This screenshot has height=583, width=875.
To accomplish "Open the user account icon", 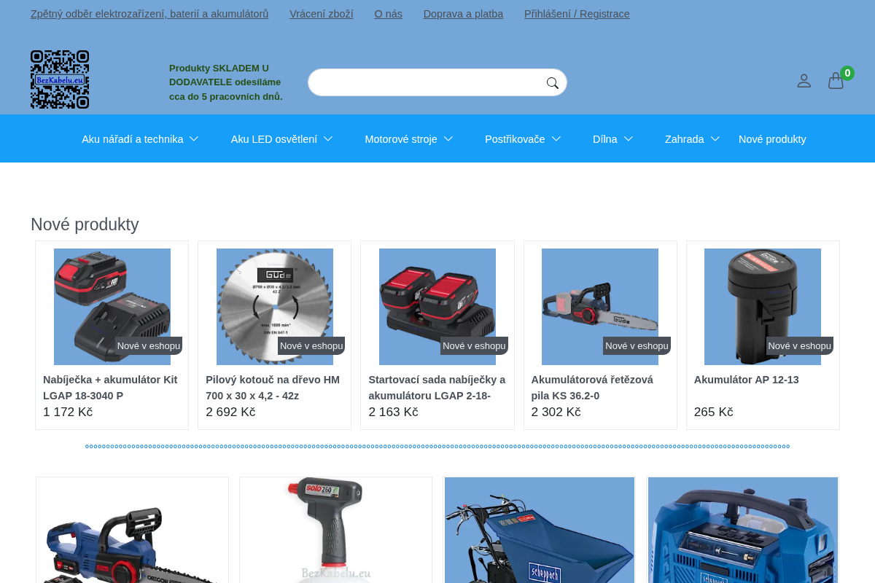I will tap(804, 81).
